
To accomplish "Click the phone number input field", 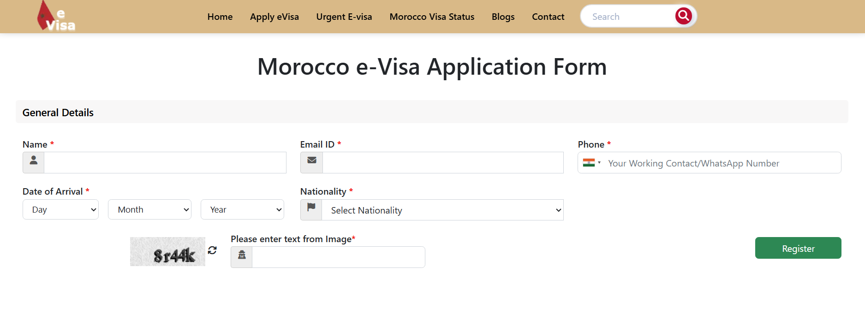I will [722, 163].
